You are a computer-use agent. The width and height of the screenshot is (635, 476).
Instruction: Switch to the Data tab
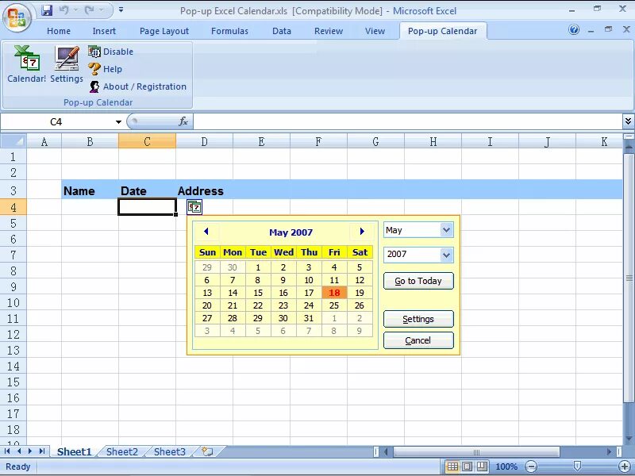click(x=282, y=31)
